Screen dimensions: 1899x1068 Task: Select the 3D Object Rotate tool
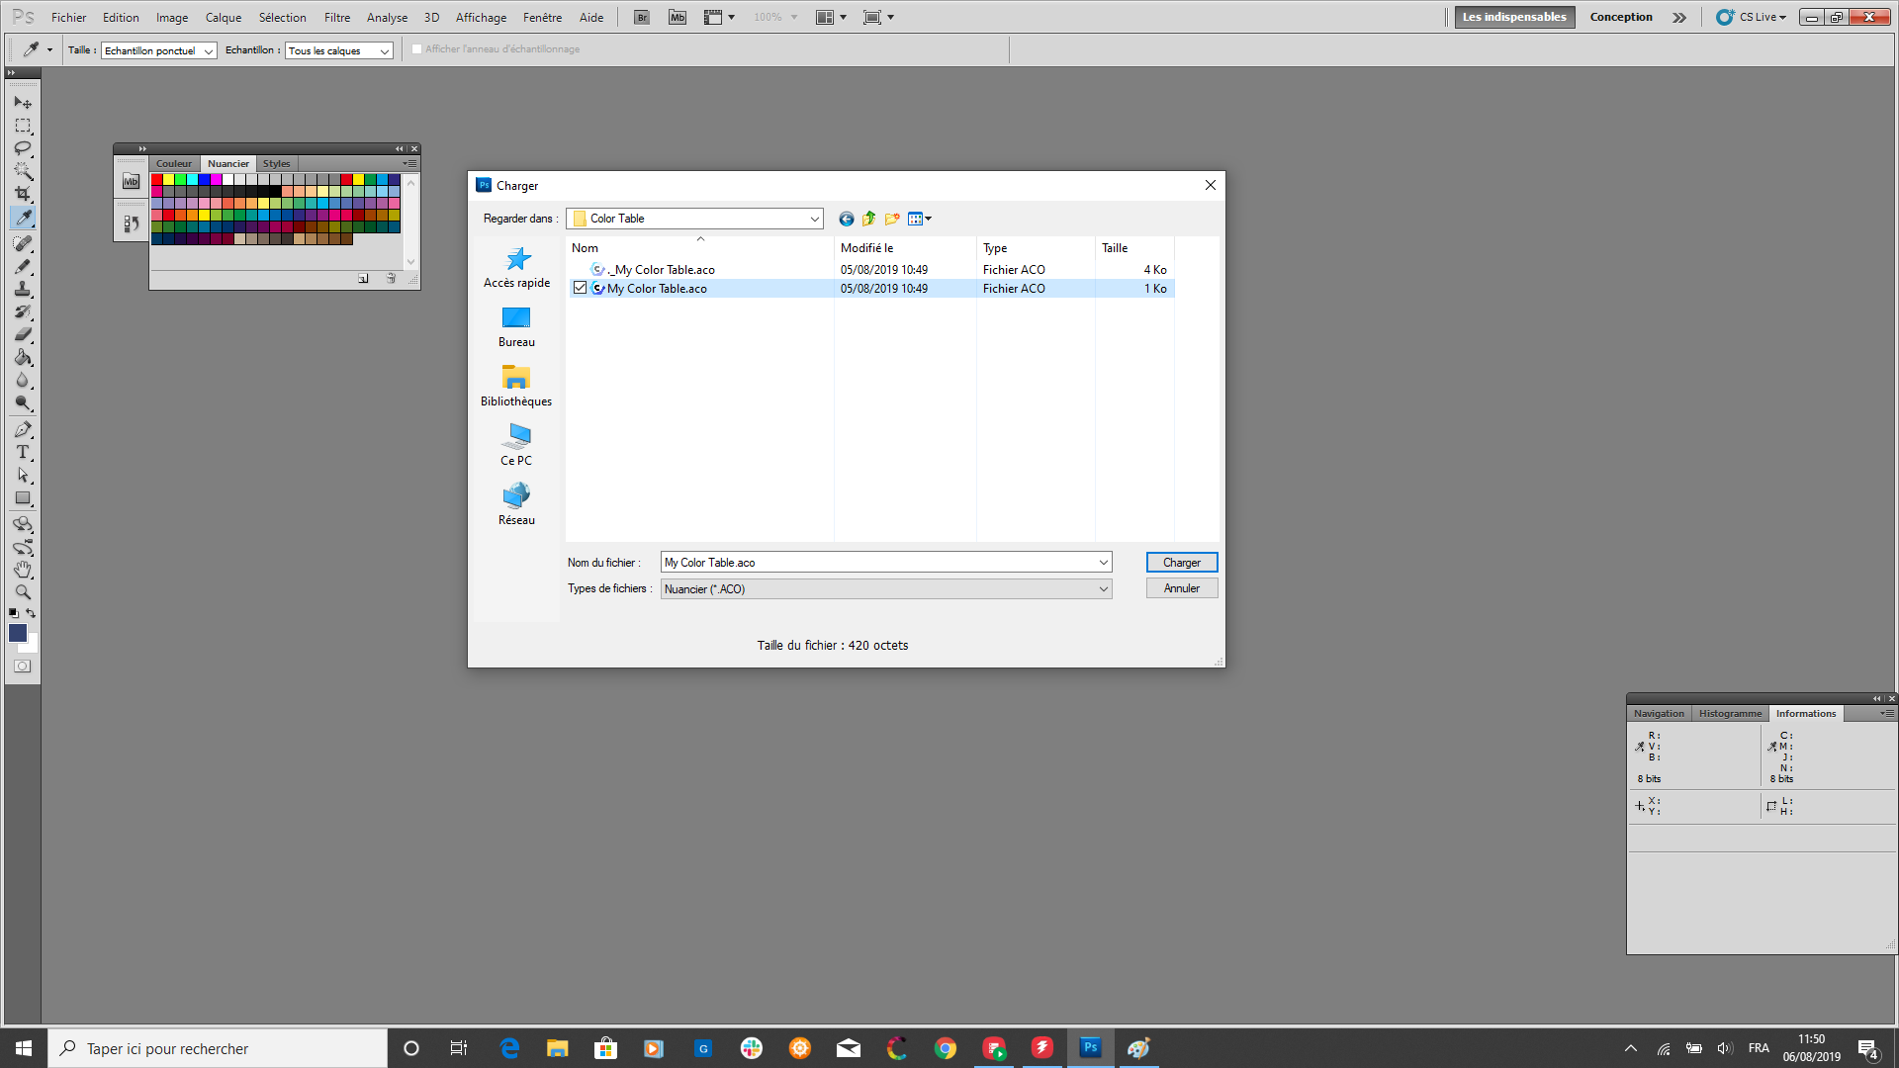pos(23,524)
